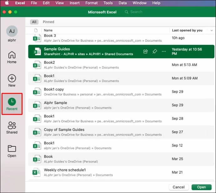This screenshot has width=216, height=193.
Task: Pin the Sample Guides file
Action: coord(155,51)
